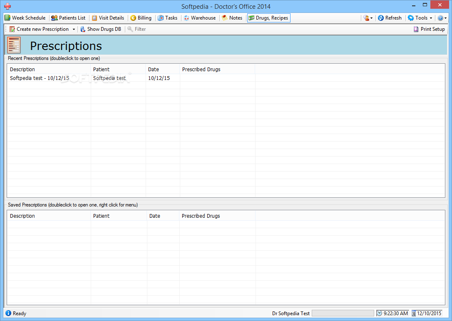
Task: Click saved prescriptions Description column header
Action: tap(49, 216)
